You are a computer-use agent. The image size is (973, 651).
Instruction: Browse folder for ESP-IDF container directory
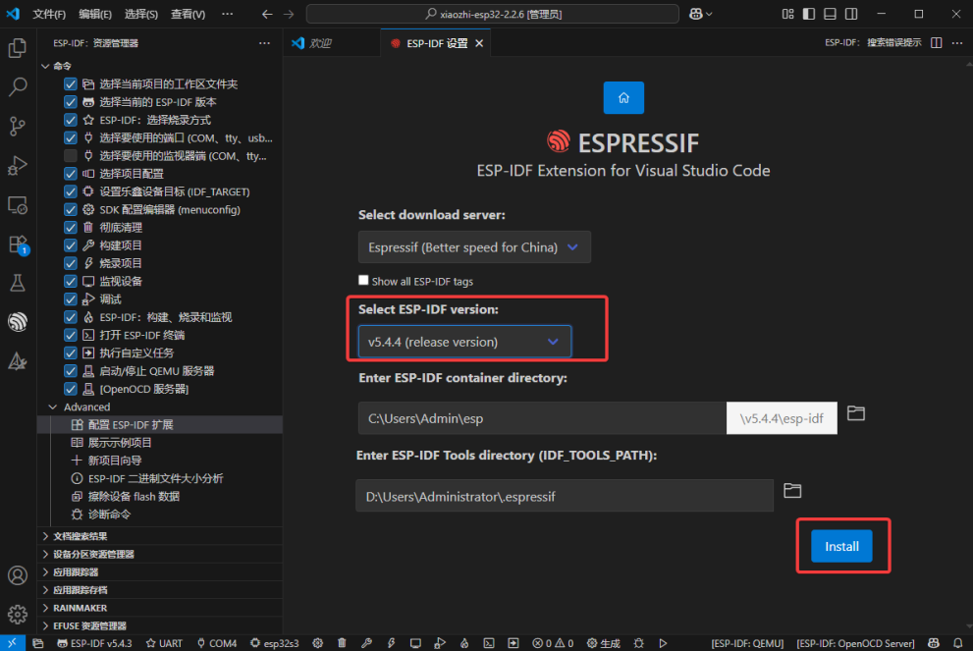[856, 413]
